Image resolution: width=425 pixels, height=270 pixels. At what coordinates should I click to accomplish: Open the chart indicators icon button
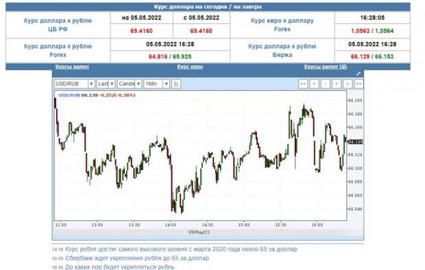click(176, 84)
